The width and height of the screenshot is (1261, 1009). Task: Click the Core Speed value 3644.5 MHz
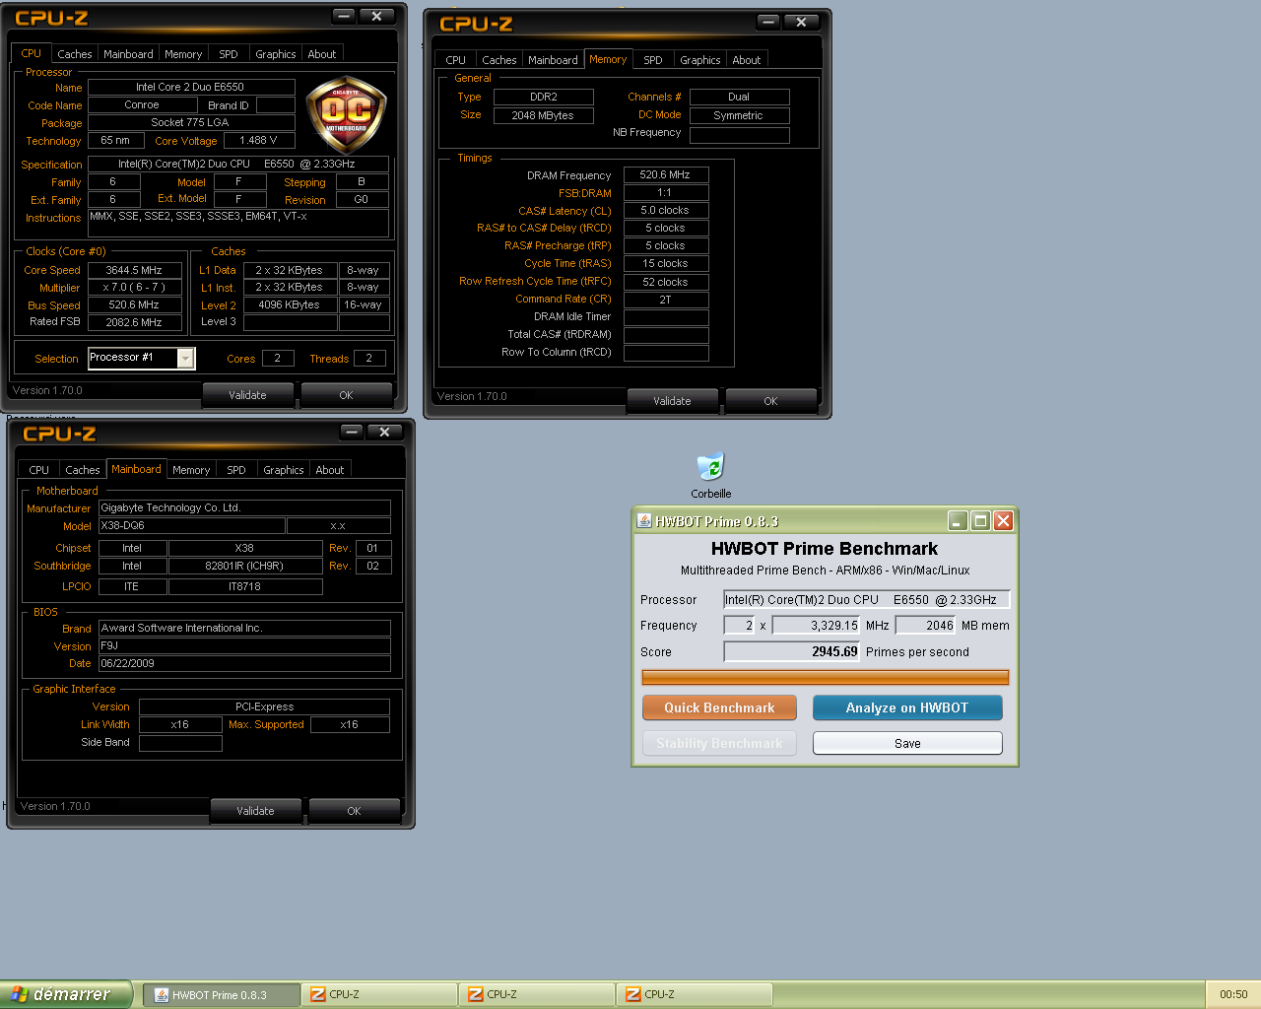pyautogui.click(x=135, y=270)
